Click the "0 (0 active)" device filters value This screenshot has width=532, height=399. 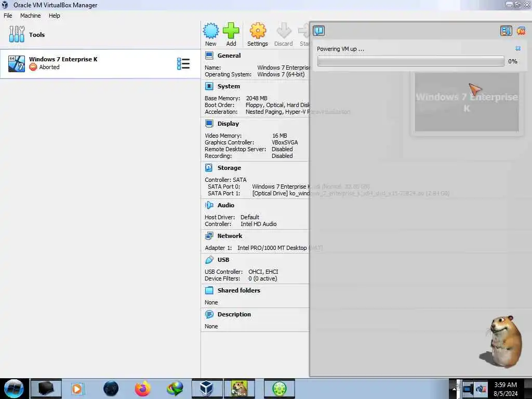pos(262,278)
